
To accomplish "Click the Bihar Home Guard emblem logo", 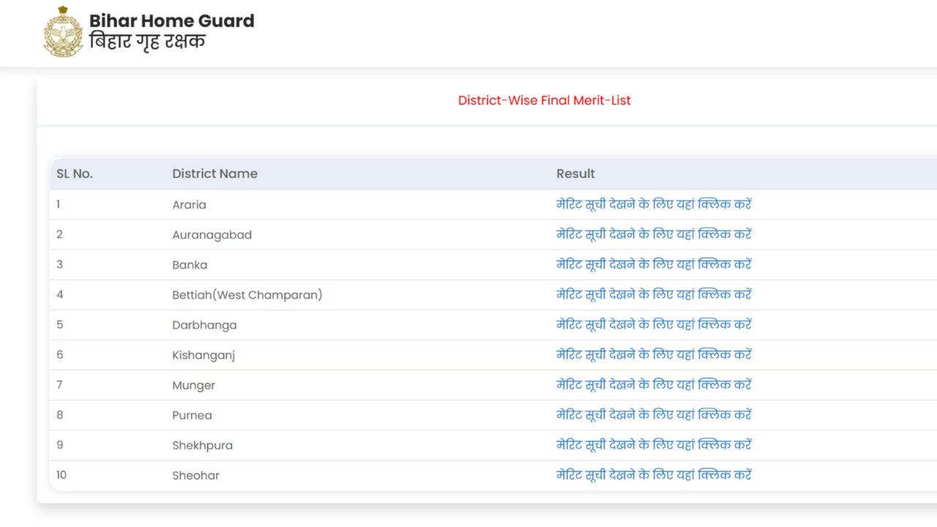I will [x=63, y=31].
